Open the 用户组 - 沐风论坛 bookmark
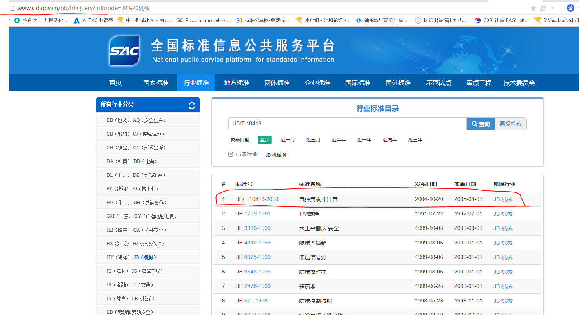 [323, 20]
